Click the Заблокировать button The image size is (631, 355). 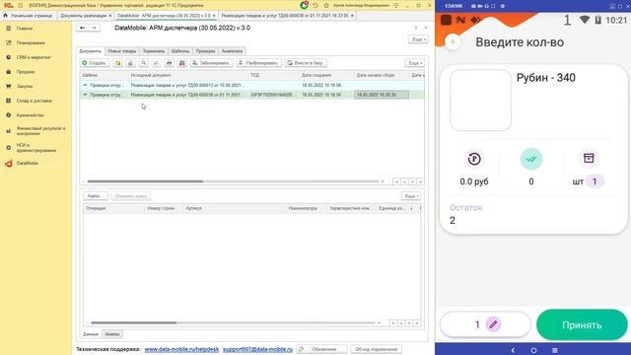pyautogui.click(x=211, y=63)
